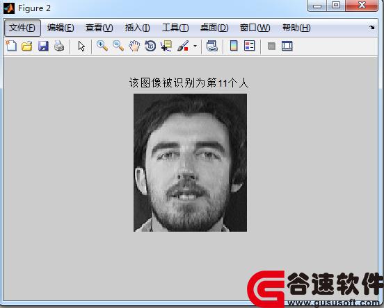This screenshot has height=308, width=384.
Task: Hide plot tools with the gray square icon
Action: pos(271,46)
